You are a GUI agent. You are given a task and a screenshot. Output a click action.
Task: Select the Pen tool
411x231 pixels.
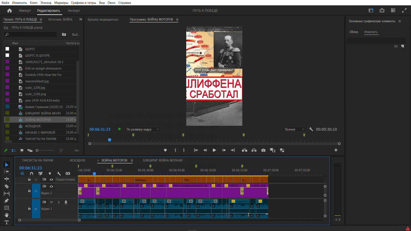click(x=7, y=201)
